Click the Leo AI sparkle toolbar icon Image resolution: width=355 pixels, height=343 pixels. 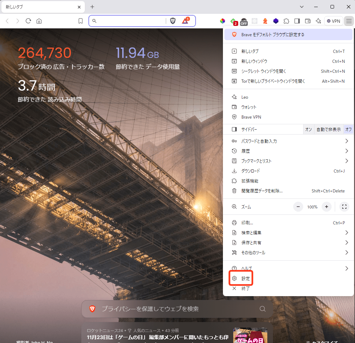318,21
